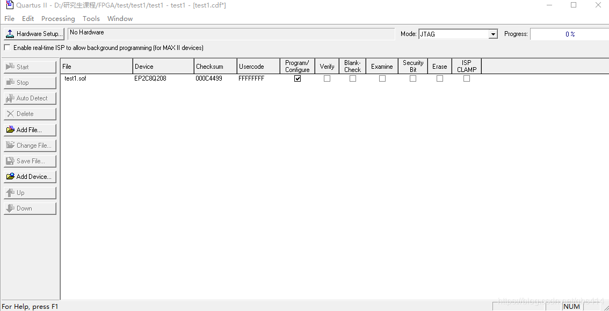Open the Processing menu

(x=58, y=19)
